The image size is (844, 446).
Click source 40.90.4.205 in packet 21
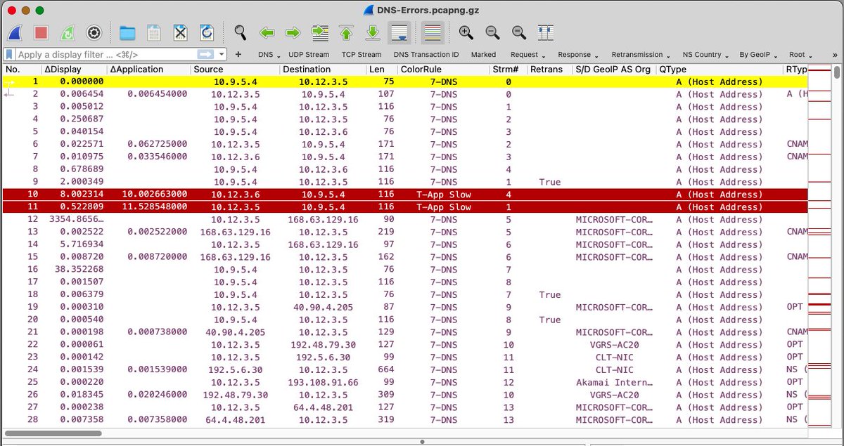point(235,332)
